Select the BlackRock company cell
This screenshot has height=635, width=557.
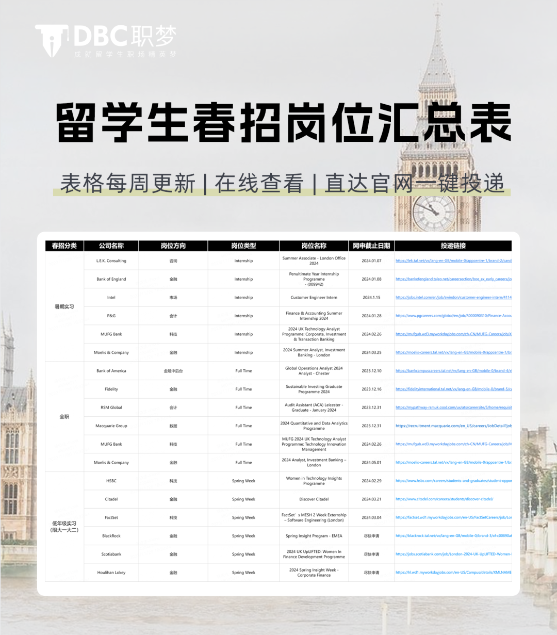(111, 536)
